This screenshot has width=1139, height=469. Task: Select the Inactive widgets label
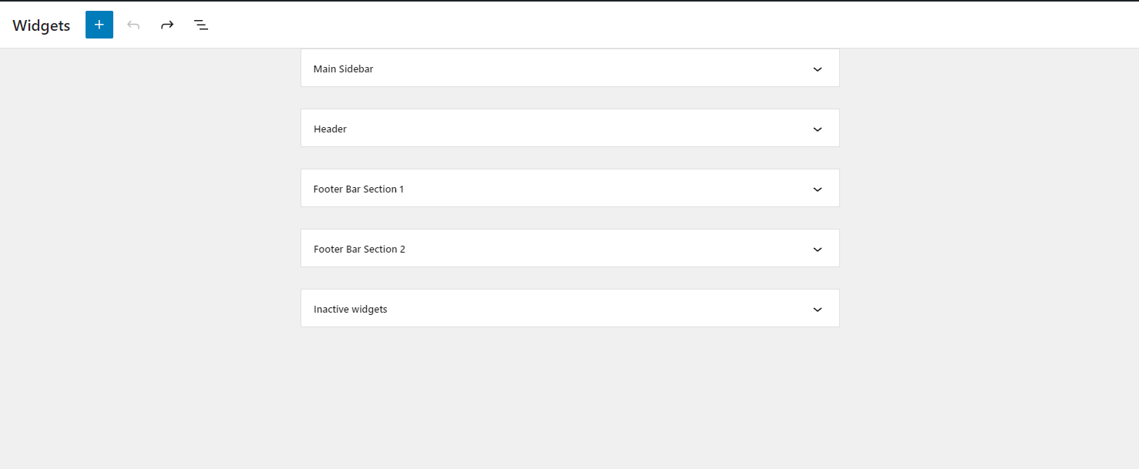click(x=350, y=309)
